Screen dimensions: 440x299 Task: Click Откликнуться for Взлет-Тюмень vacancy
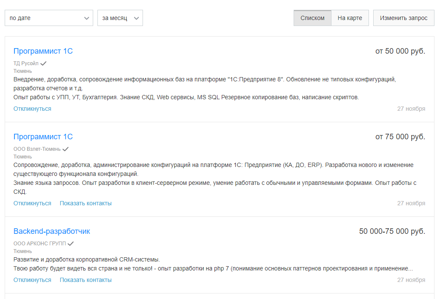(x=32, y=204)
